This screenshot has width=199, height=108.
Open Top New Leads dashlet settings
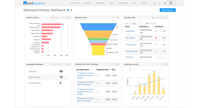pos(167,18)
